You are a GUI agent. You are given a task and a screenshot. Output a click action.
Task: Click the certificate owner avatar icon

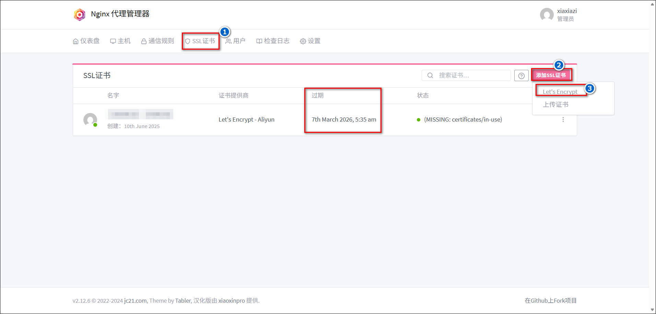point(90,120)
